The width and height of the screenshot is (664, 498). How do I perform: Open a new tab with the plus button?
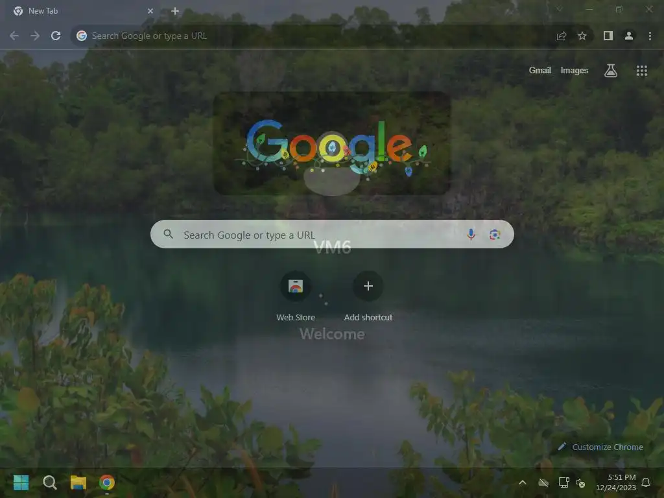(x=175, y=11)
